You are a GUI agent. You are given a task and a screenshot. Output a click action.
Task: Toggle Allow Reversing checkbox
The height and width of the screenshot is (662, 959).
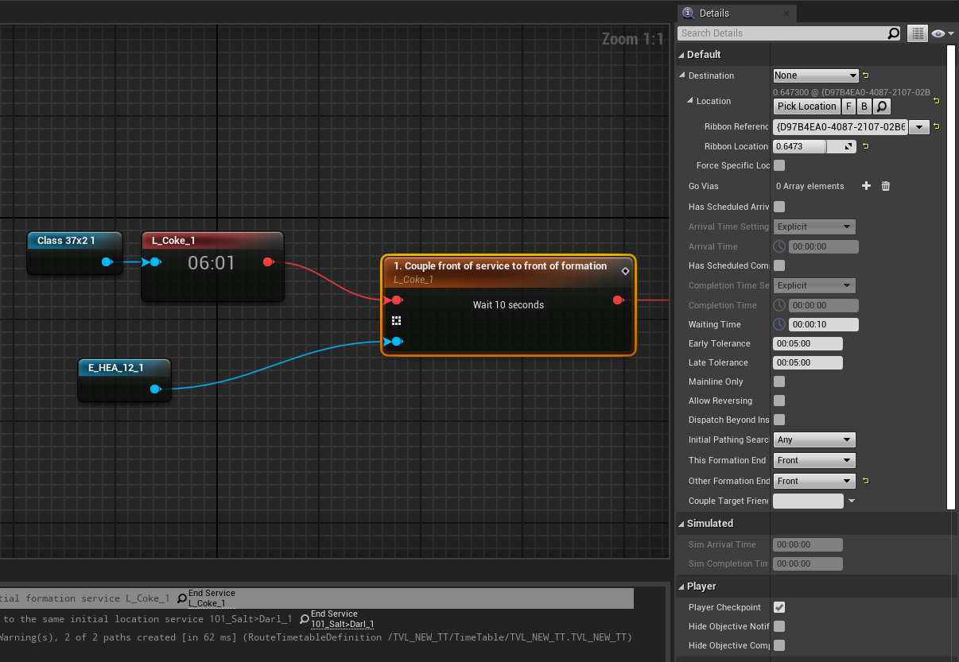coord(779,401)
